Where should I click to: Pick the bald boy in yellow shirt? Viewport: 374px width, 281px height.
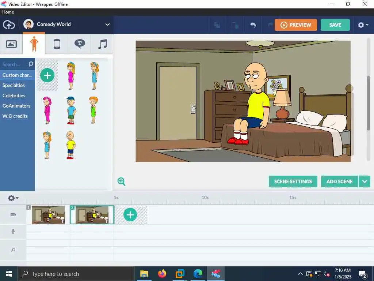click(x=70, y=145)
